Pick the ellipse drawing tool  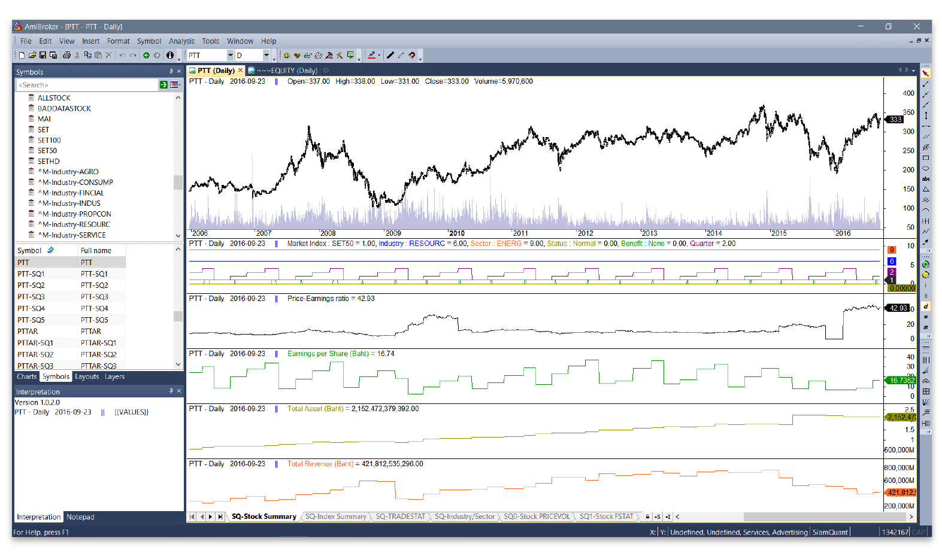pyautogui.click(x=926, y=169)
